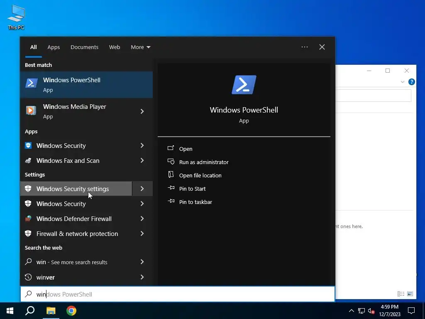Open the notification center icon
This screenshot has height=319, width=425.
pyautogui.click(x=411, y=311)
